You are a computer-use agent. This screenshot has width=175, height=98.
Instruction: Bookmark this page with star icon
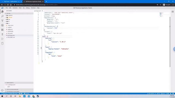161,5
